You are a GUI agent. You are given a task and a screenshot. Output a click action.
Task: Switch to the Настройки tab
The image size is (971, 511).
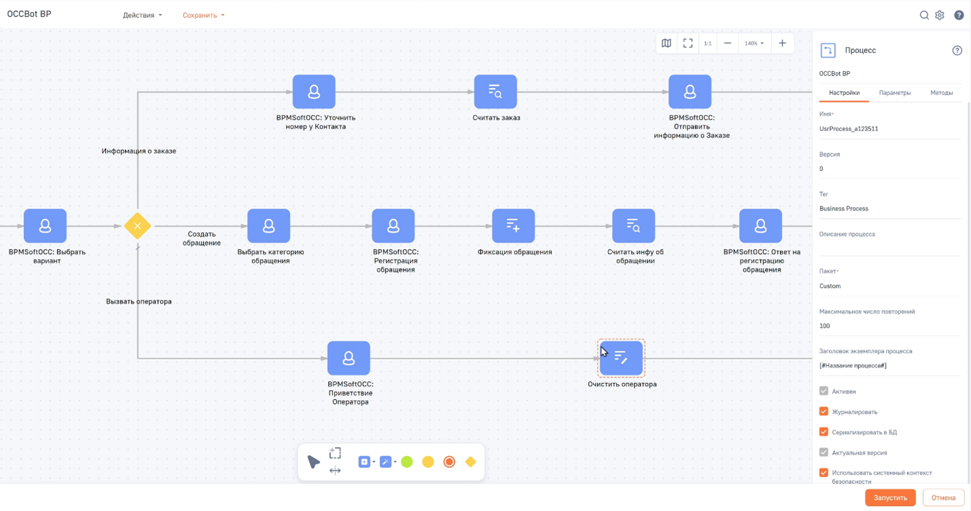[844, 93]
